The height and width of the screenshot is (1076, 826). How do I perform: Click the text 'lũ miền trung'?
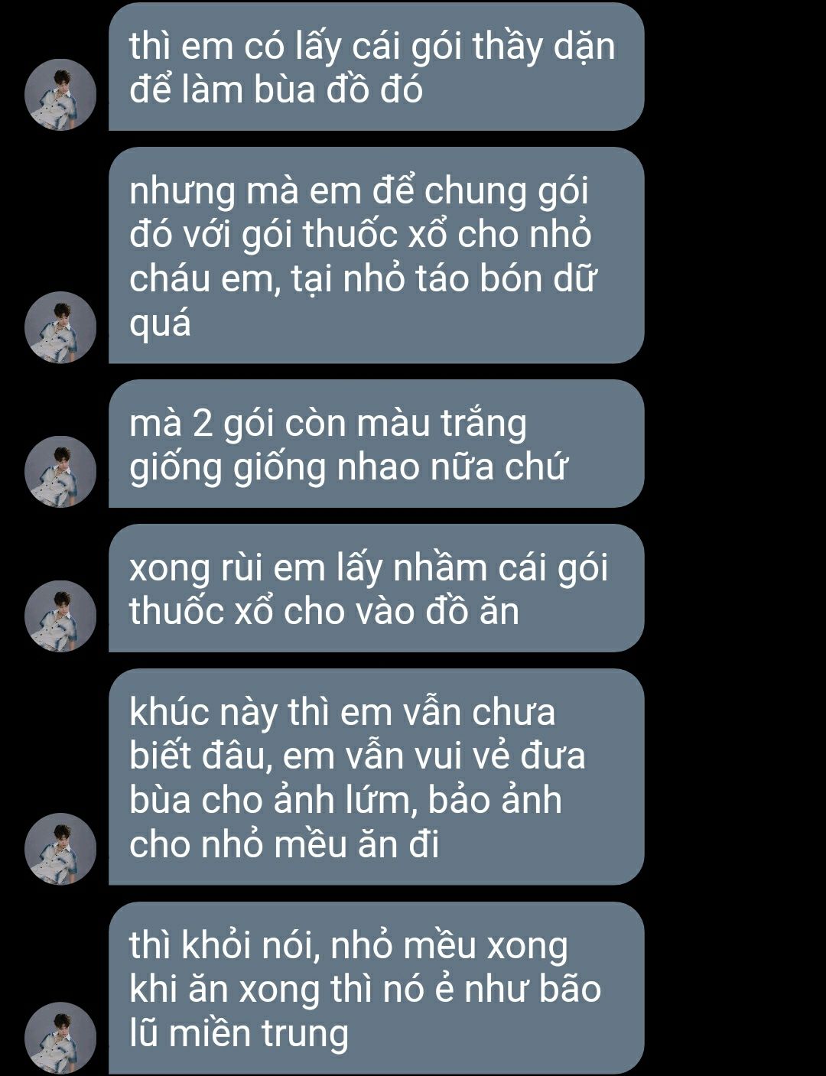coord(239,1033)
